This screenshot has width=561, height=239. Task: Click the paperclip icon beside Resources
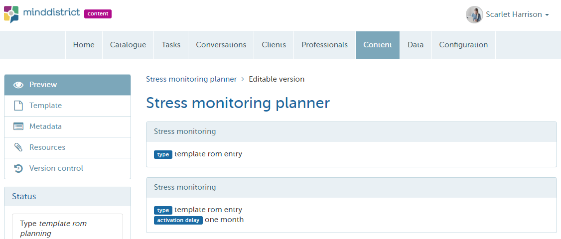coord(18,147)
